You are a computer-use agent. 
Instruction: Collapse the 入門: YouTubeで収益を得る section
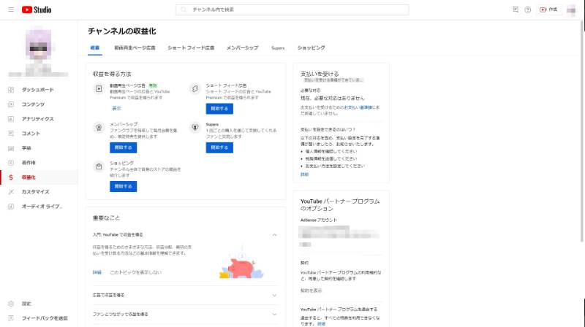[274, 234]
